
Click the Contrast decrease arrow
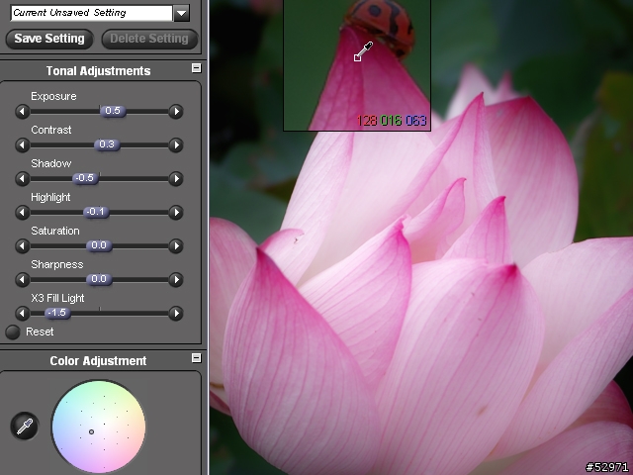coord(22,145)
